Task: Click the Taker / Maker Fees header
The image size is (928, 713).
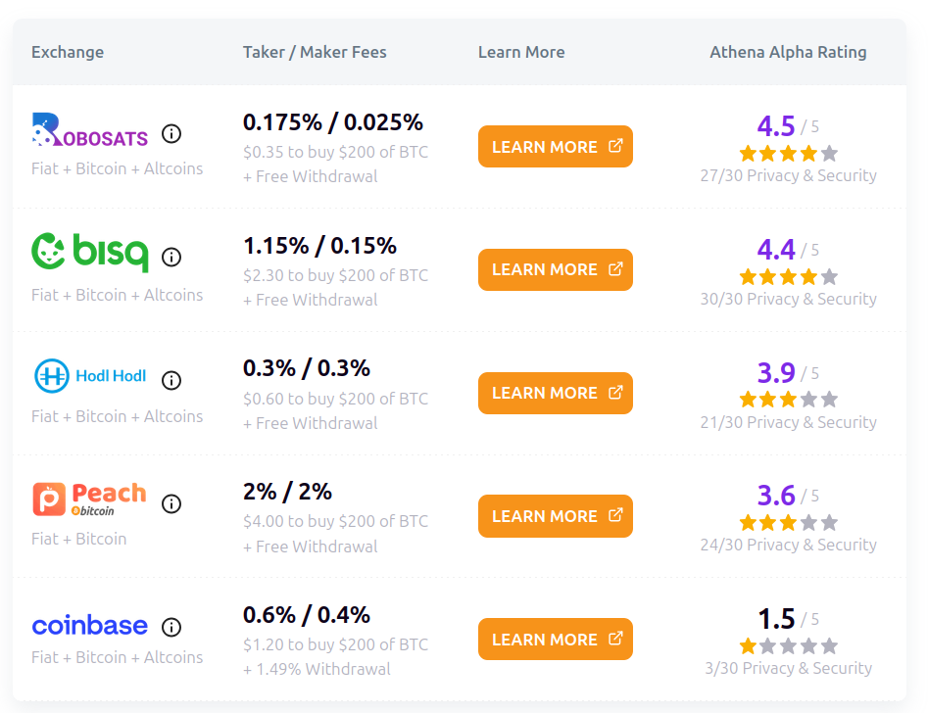Action: click(315, 52)
